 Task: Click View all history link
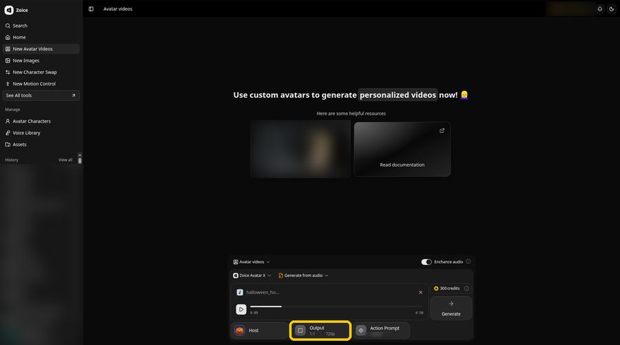click(65, 160)
